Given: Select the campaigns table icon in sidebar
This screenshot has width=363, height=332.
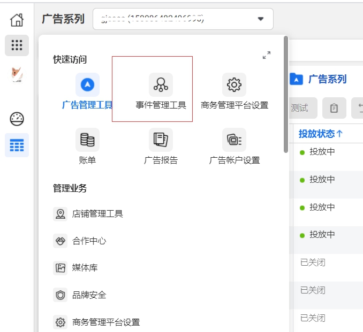Looking at the screenshot, I should pyautogui.click(x=17, y=145).
